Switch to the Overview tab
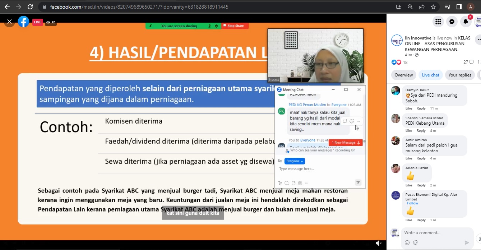481x250 pixels. tap(403, 75)
